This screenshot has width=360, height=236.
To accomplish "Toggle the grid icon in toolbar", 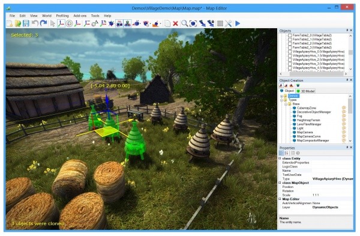I will pos(220,23).
